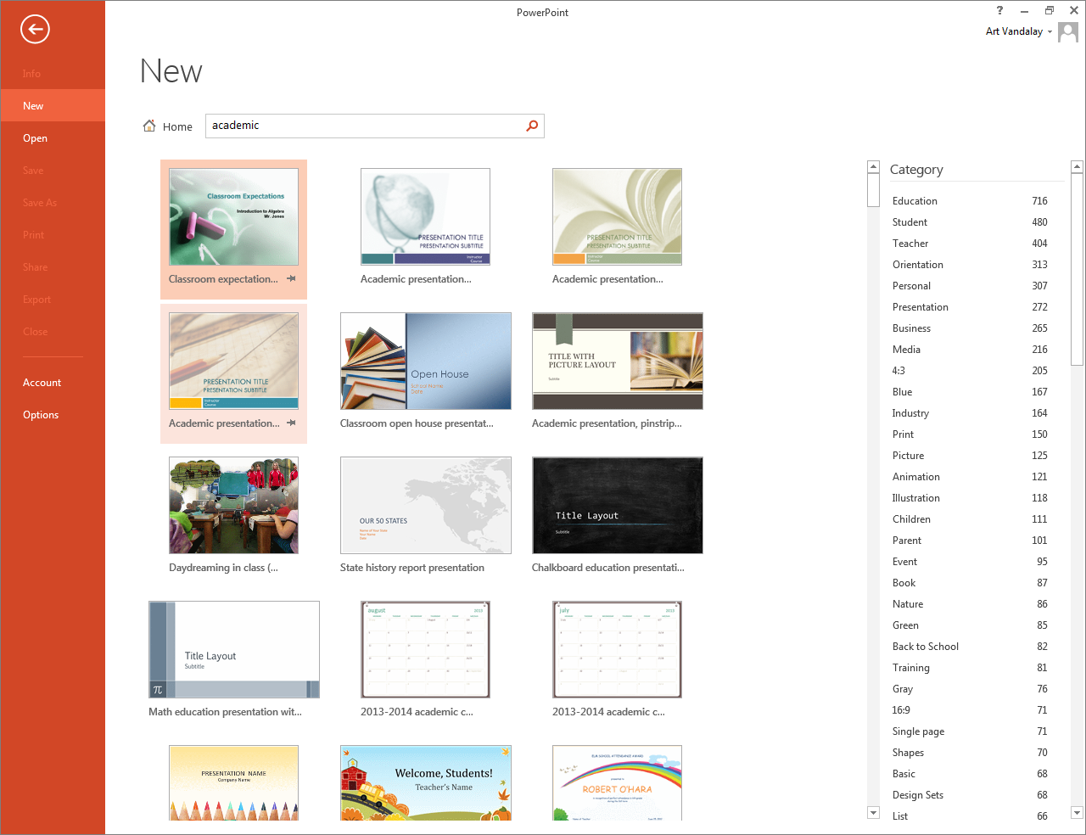
Task: Filter by Blue category
Action: click(x=970, y=392)
